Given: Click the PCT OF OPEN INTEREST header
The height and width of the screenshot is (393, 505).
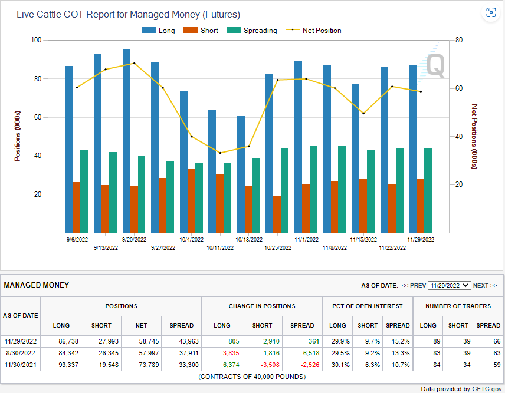Looking at the screenshot, I should click(368, 306).
